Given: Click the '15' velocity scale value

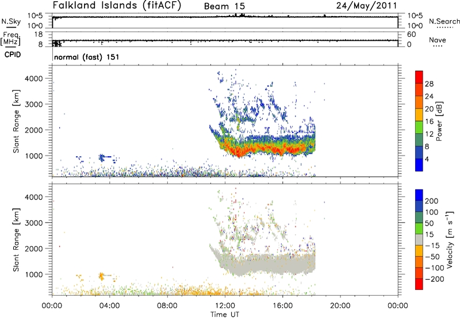Looking at the screenshot, I should point(429,235).
